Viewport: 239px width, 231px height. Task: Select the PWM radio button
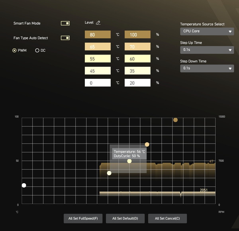[x=14, y=51]
